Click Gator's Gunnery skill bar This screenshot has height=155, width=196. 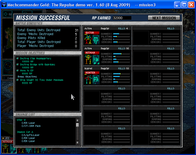click(121, 34)
